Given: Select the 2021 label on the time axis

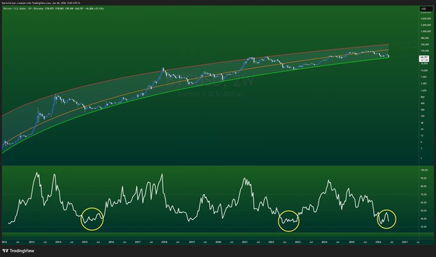Looking at the screenshot, I should (x=245, y=242).
